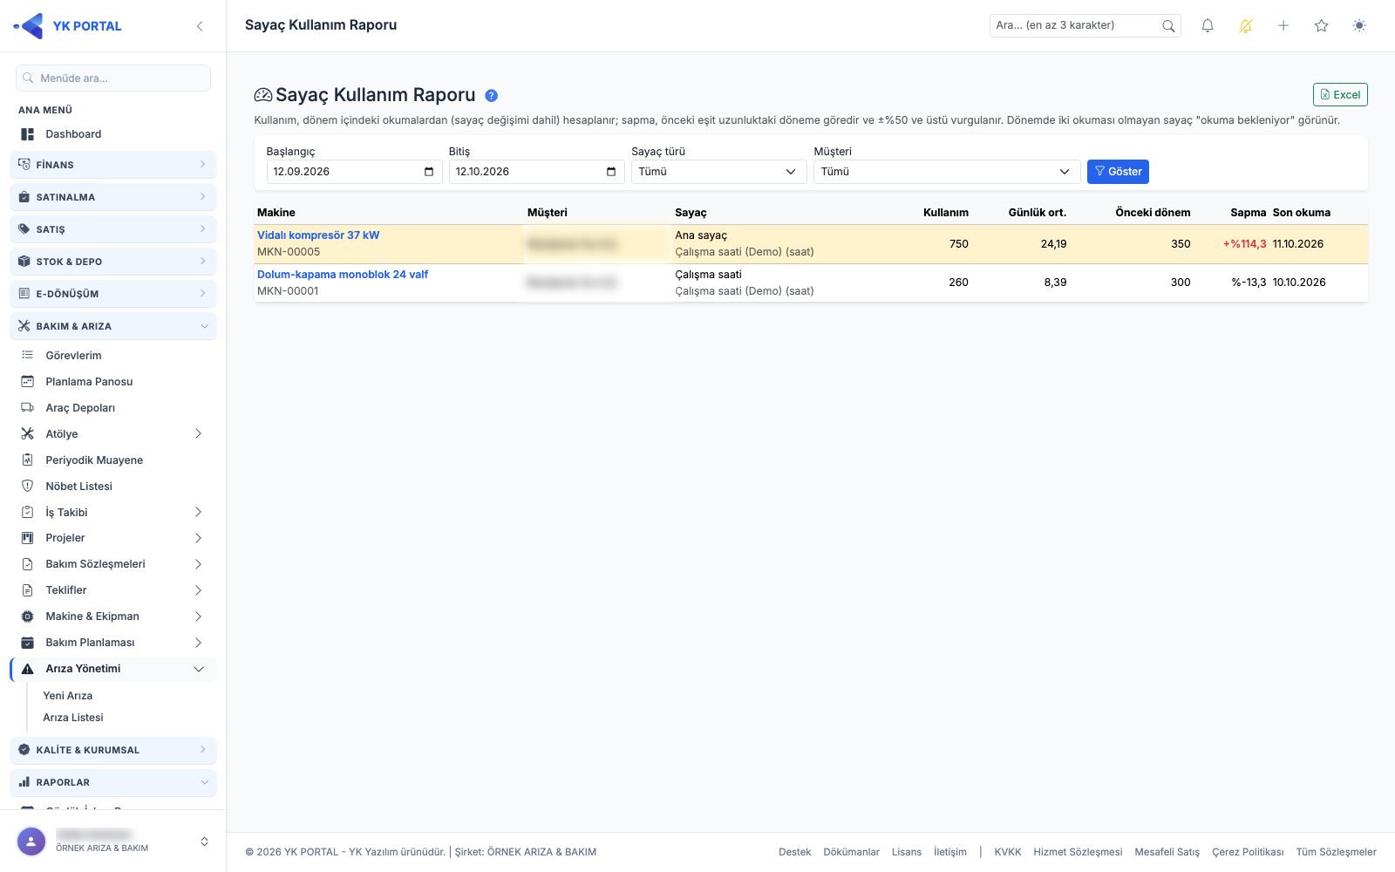Expand the KALİTE & KURUMSAL section
The height and width of the screenshot is (872, 1395).
[113, 750]
